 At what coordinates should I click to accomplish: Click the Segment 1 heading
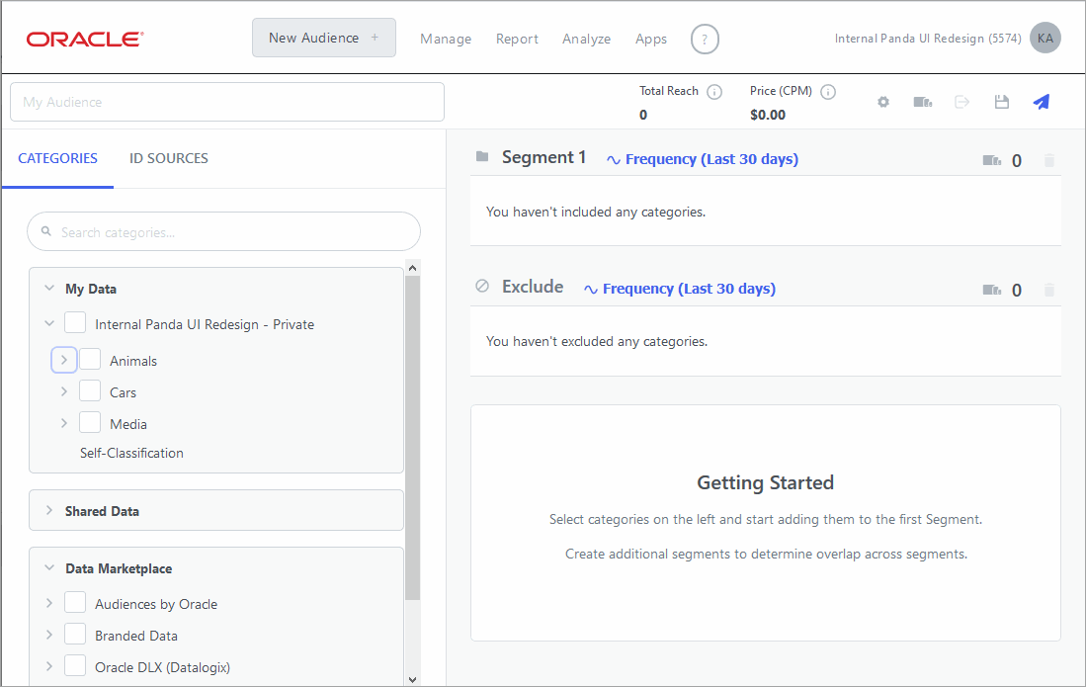(x=543, y=157)
